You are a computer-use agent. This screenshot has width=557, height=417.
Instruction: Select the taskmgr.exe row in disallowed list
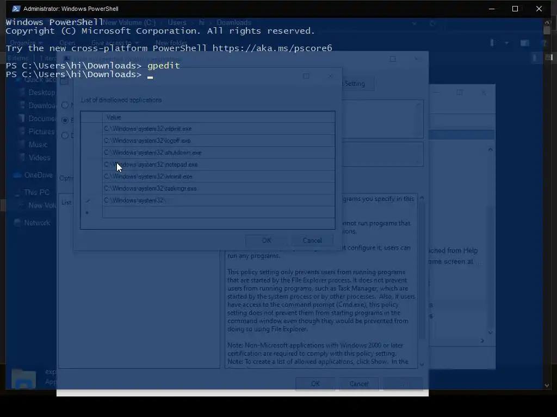coord(219,188)
